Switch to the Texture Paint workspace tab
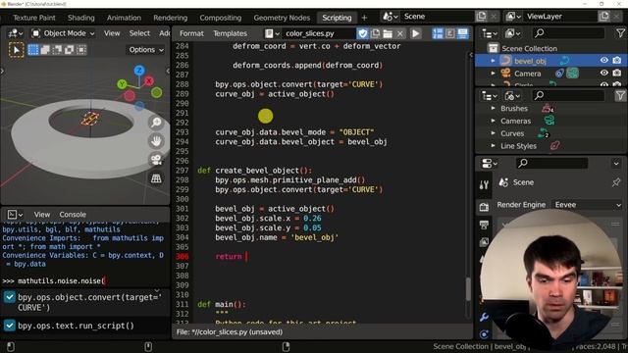 [x=34, y=18]
